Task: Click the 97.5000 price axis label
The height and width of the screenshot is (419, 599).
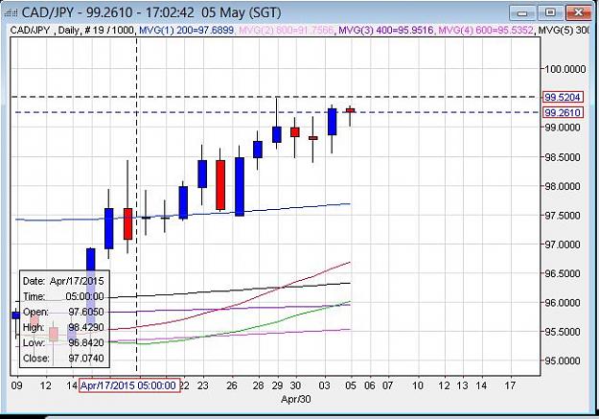Action: tap(564, 215)
